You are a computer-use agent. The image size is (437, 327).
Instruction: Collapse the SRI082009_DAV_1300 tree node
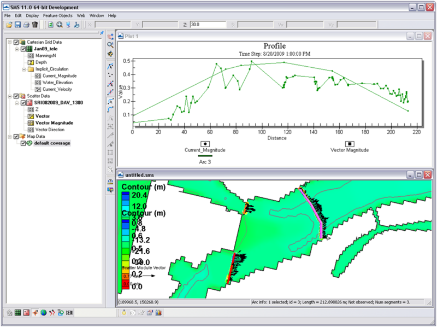17,103
